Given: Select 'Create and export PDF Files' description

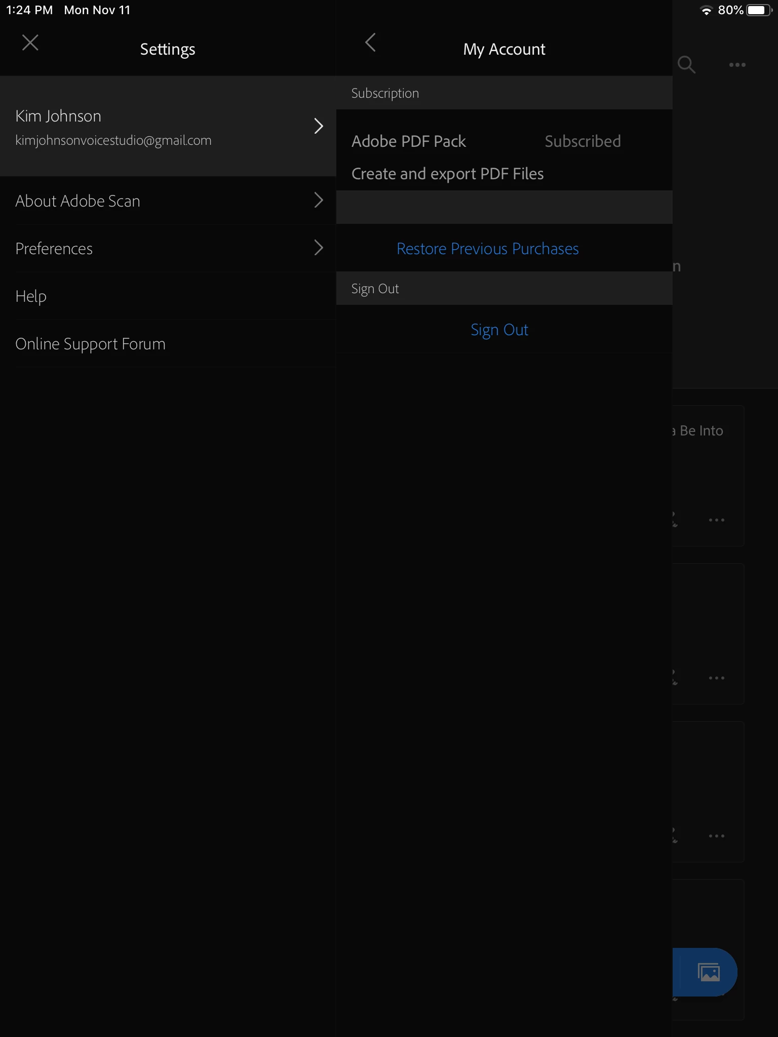Looking at the screenshot, I should (x=448, y=174).
